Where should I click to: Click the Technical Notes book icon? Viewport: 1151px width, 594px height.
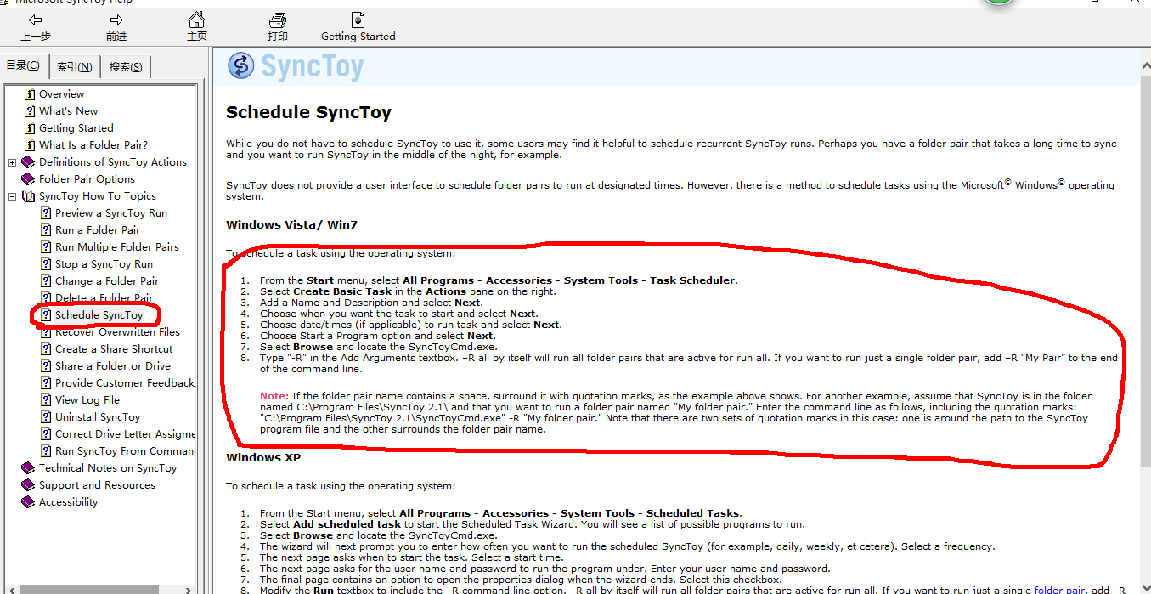pos(28,468)
